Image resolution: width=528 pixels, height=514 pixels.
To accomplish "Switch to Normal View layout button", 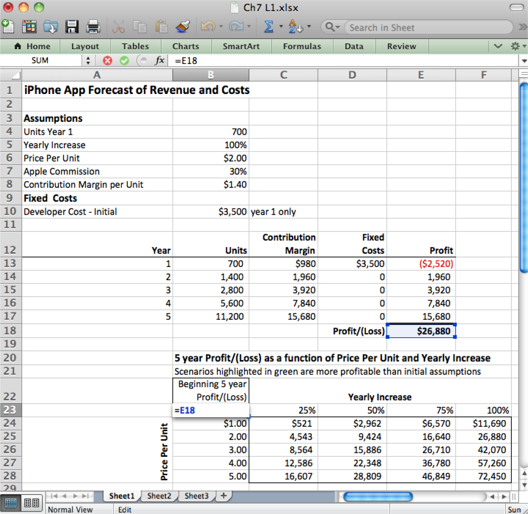I will 11,503.
